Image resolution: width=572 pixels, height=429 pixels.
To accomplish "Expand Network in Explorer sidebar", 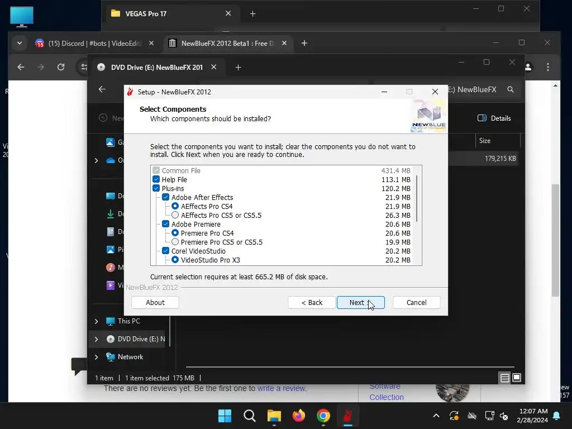I will pyautogui.click(x=96, y=357).
